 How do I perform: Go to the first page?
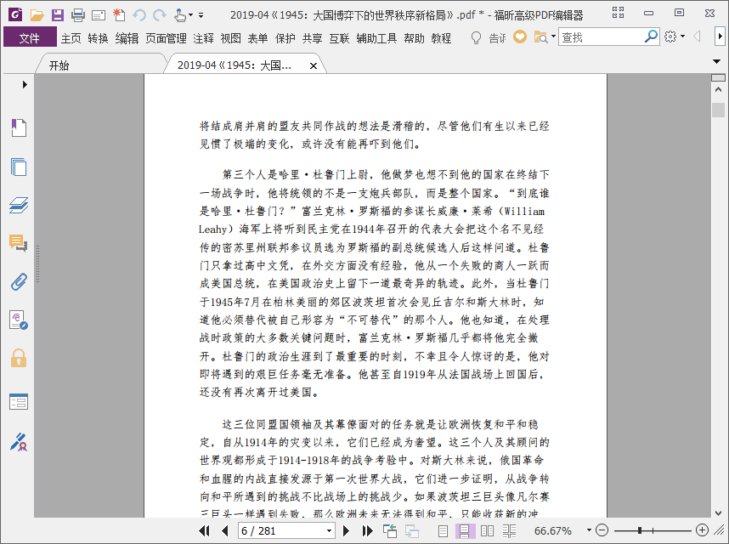[x=204, y=530]
